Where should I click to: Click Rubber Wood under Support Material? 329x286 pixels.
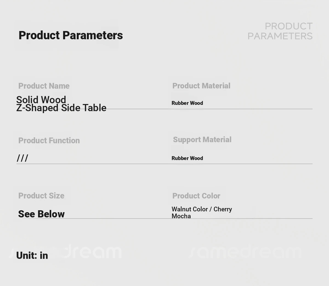(187, 158)
